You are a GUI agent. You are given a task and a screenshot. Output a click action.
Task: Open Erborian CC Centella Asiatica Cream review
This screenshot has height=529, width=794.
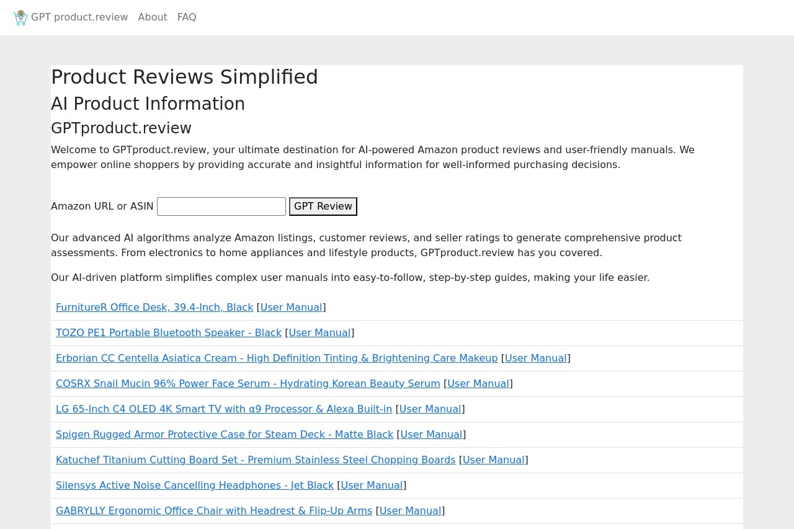pyautogui.click(x=277, y=358)
